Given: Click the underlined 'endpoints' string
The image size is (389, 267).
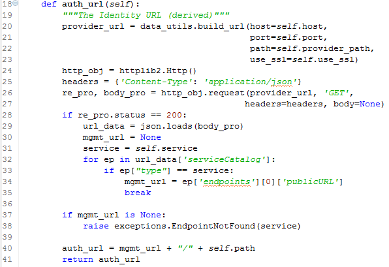Looking at the screenshot, I should [226, 182].
